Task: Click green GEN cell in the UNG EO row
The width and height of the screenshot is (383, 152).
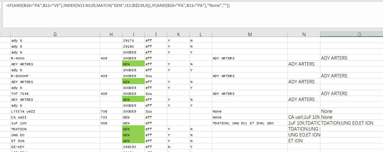Action: tap(134, 135)
